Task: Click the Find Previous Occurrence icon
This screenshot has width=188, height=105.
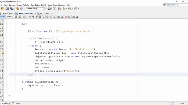Action: 33,17
